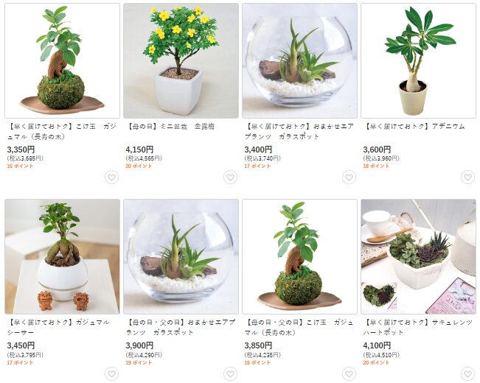This screenshot has height=383, width=480.
Task: Favorite the 3,900円 エアプランツ ガラスポット
Action: [x=230, y=374]
